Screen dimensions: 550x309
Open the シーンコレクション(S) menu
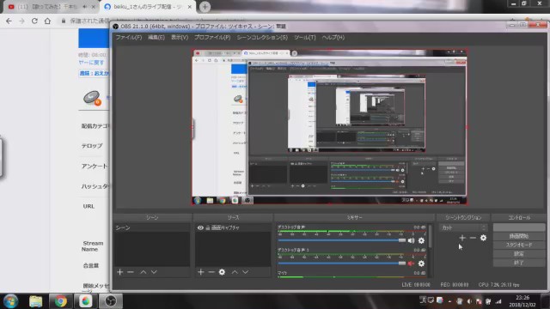(262, 37)
